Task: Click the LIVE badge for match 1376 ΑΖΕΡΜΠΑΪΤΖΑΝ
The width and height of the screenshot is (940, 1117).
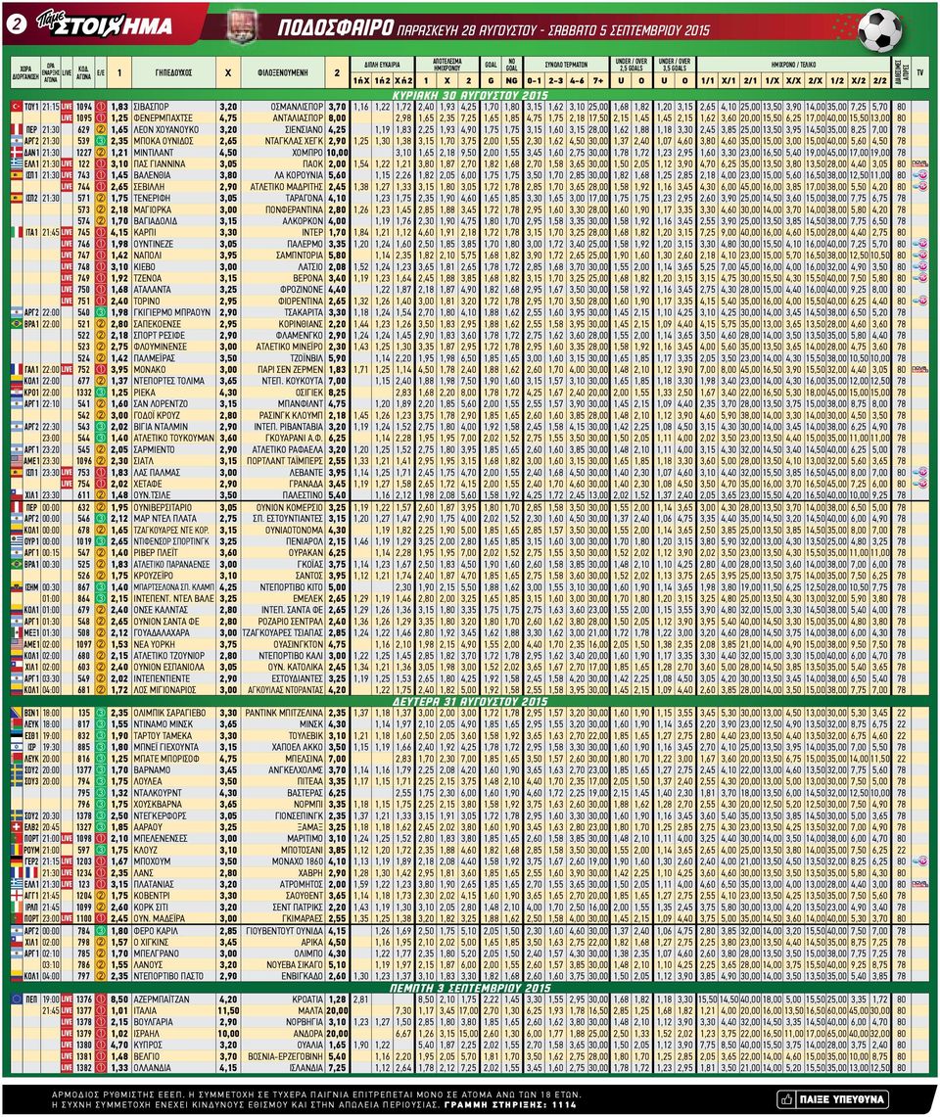Action: click(67, 1000)
